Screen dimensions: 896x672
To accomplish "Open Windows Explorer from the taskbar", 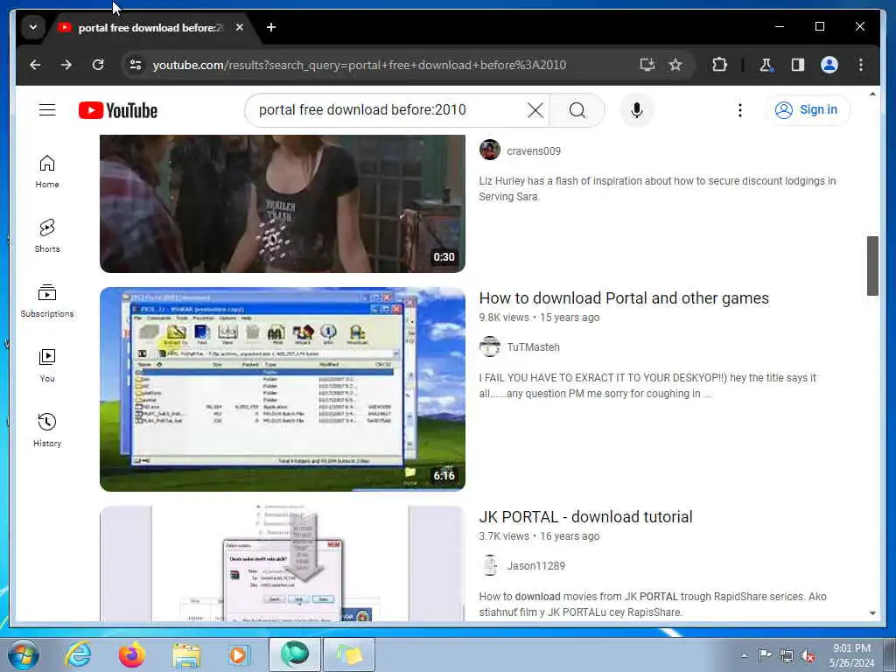I will click(x=186, y=654).
